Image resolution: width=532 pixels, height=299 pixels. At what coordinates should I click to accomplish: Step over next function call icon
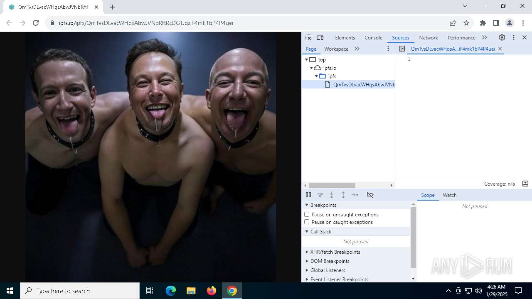point(320,195)
